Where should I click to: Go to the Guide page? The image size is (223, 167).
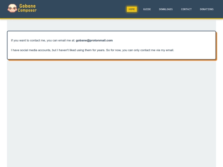(147, 9)
